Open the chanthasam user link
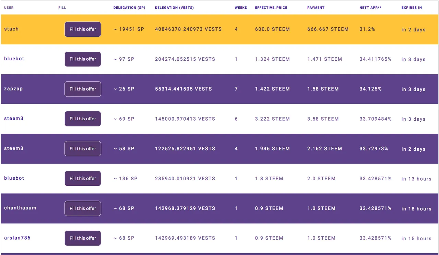The height and width of the screenshot is (255, 439). point(20,208)
